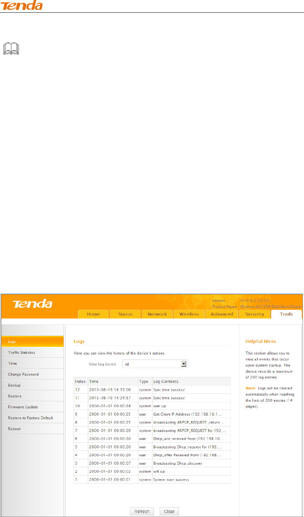Select the Tools tab

(286, 314)
